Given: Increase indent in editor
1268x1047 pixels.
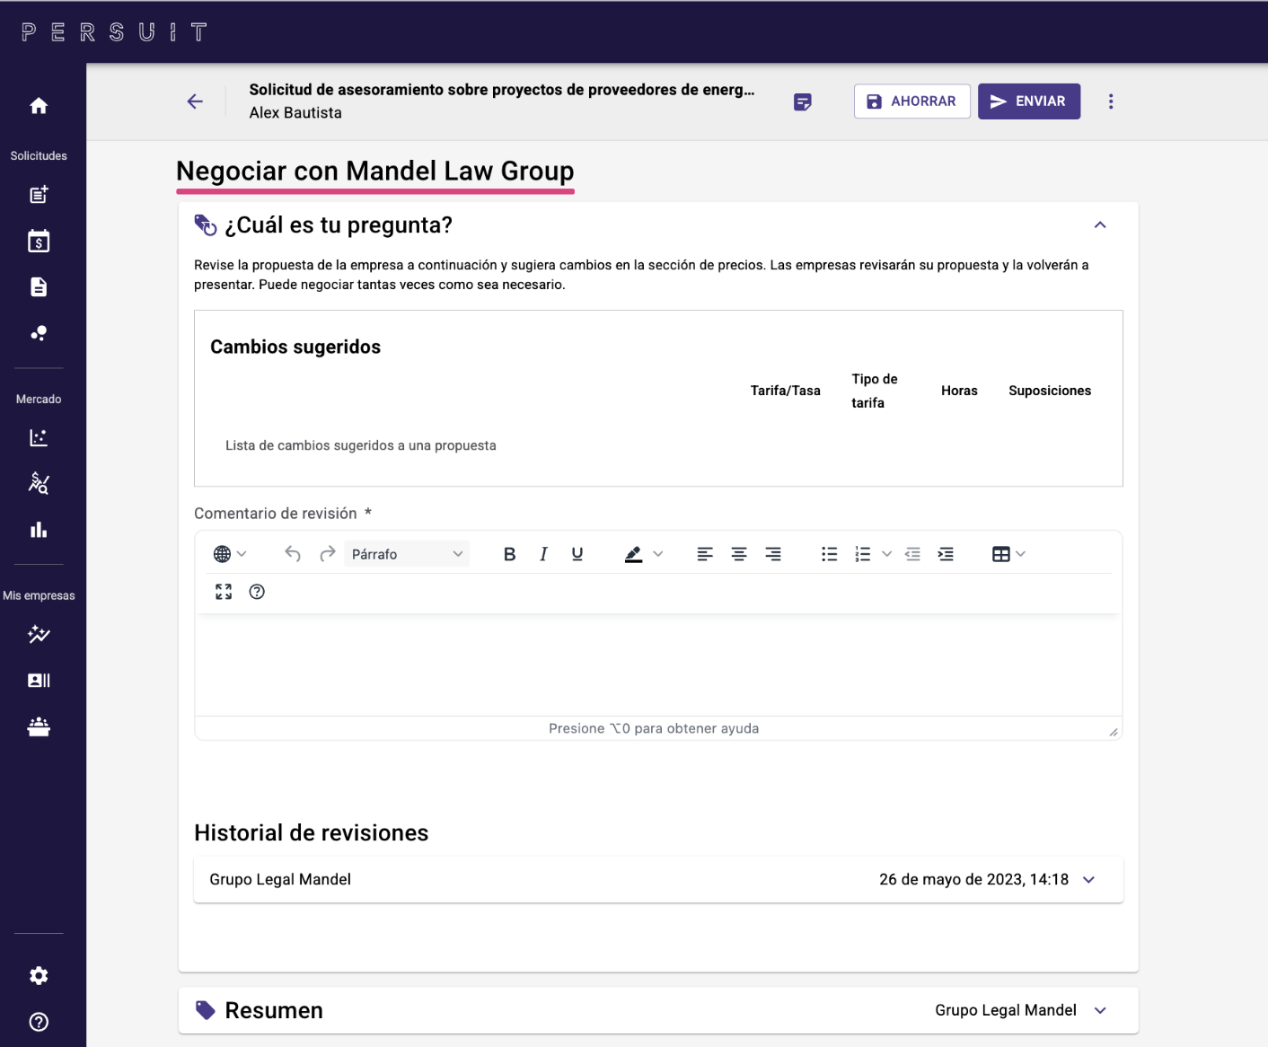Looking at the screenshot, I should pos(946,554).
